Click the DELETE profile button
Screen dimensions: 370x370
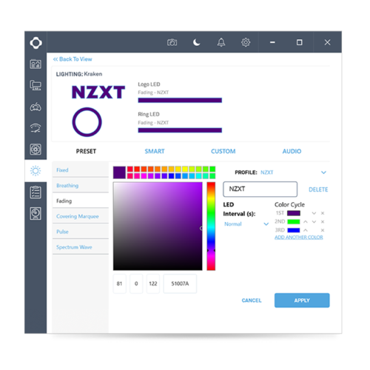[318, 189]
